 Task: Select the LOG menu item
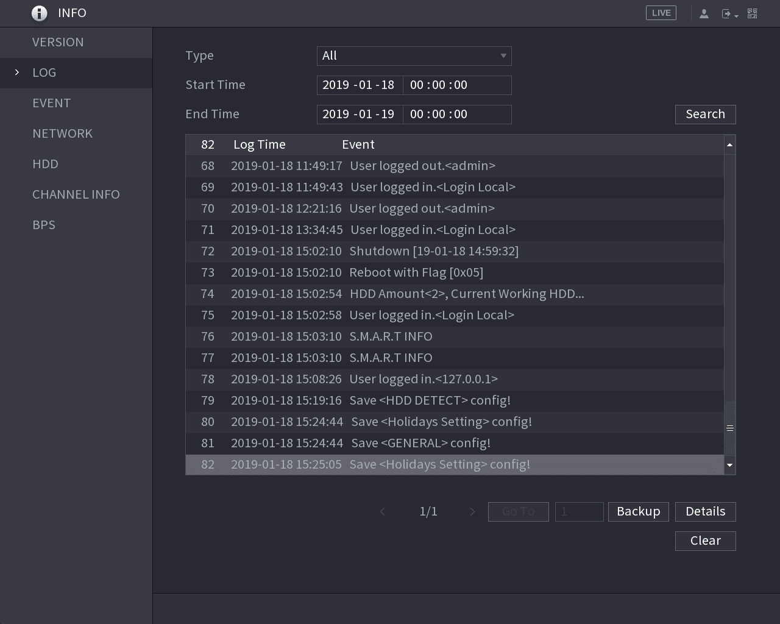pos(76,73)
